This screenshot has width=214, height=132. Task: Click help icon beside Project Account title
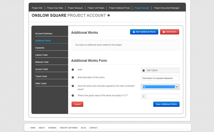point(109,16)
